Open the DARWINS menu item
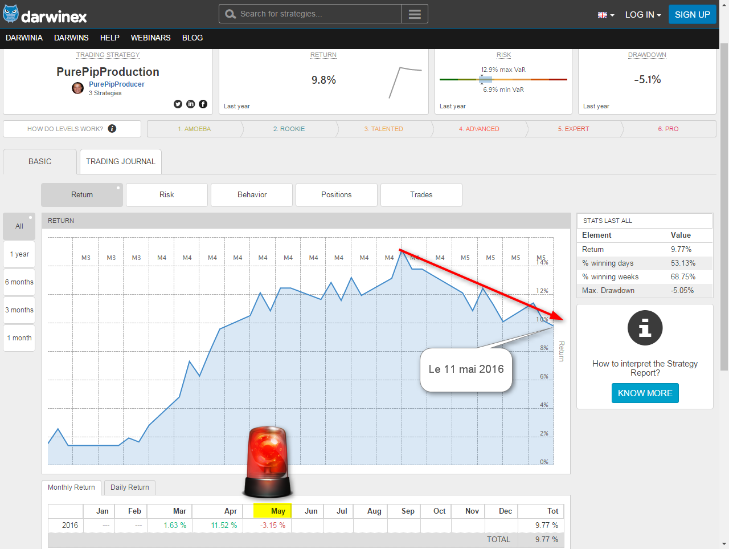 point(71,38)
